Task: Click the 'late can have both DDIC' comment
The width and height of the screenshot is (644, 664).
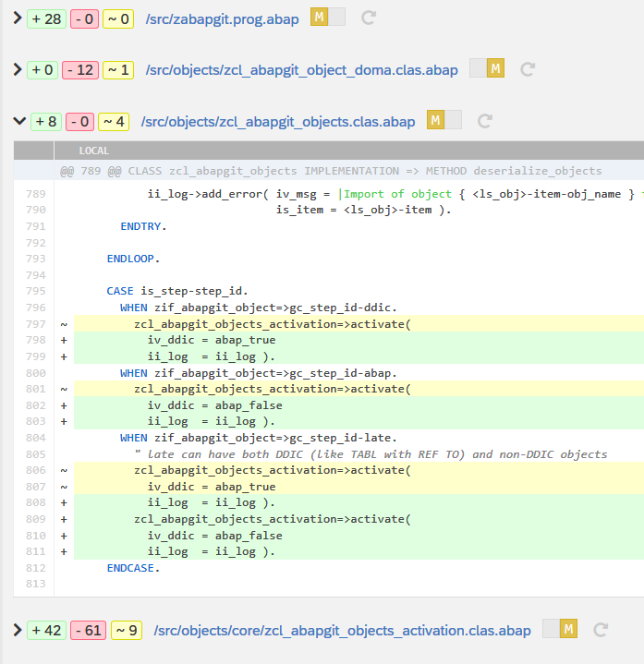Action: pos(371,454)
